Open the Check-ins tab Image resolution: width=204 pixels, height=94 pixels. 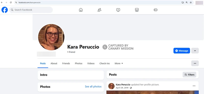tap(105, 64)
